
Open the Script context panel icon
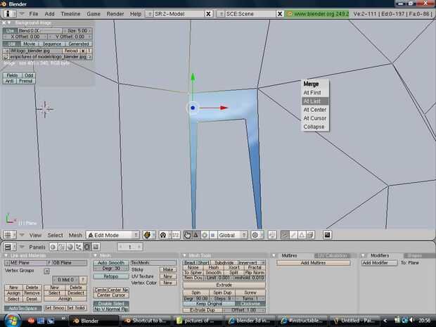pos(62,247)
